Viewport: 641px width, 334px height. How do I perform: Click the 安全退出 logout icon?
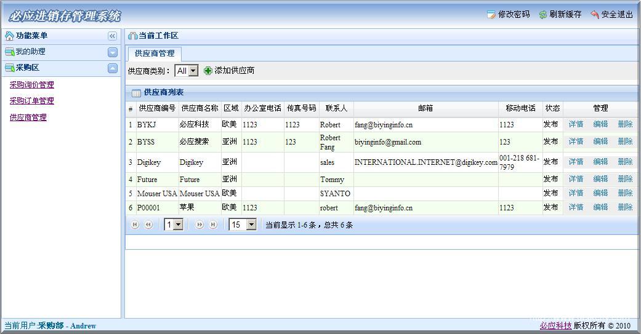coord(594,15)
